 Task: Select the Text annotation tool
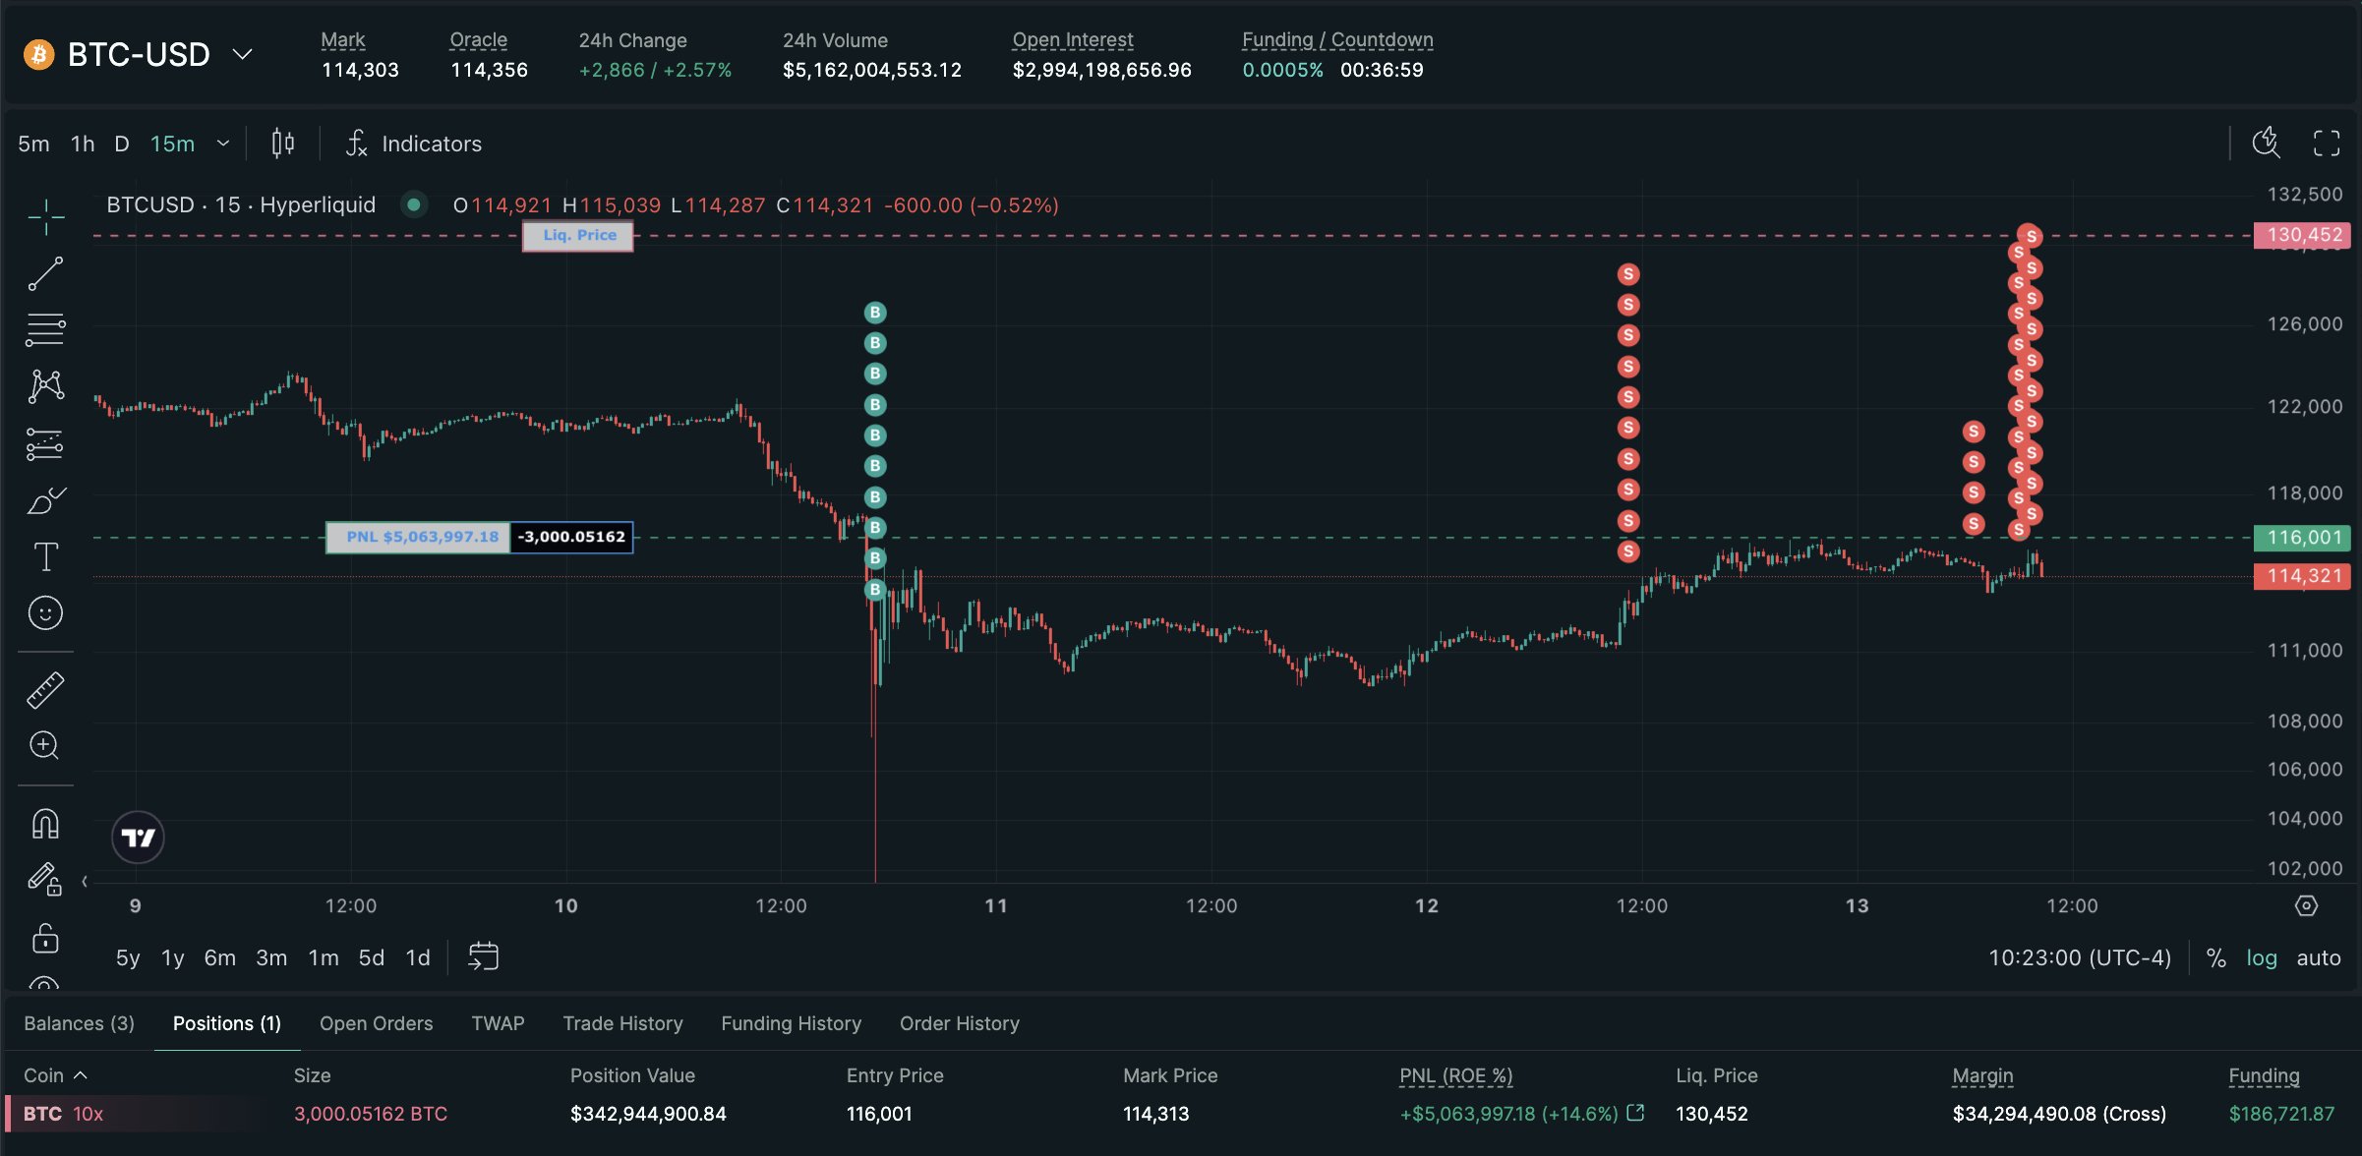(x=45, y=557)
